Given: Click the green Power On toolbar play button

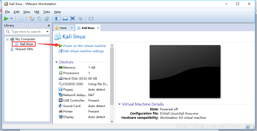Looking at the screenshot, I should coord(6,19).
